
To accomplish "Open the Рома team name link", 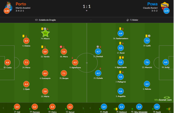I will click(152, 4).
